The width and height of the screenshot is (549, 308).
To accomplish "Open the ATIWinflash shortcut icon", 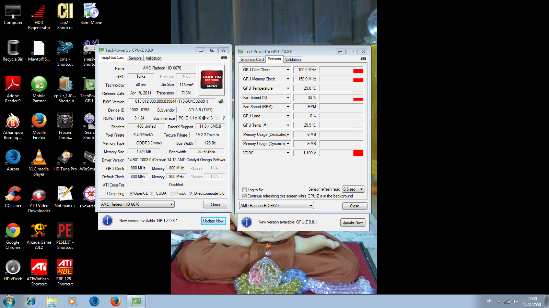I will (x=39, y=273).
